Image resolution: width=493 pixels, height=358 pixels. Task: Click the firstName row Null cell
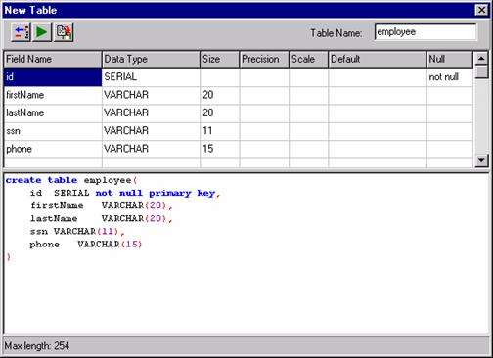pyautogui.click(x=450, y=95)
